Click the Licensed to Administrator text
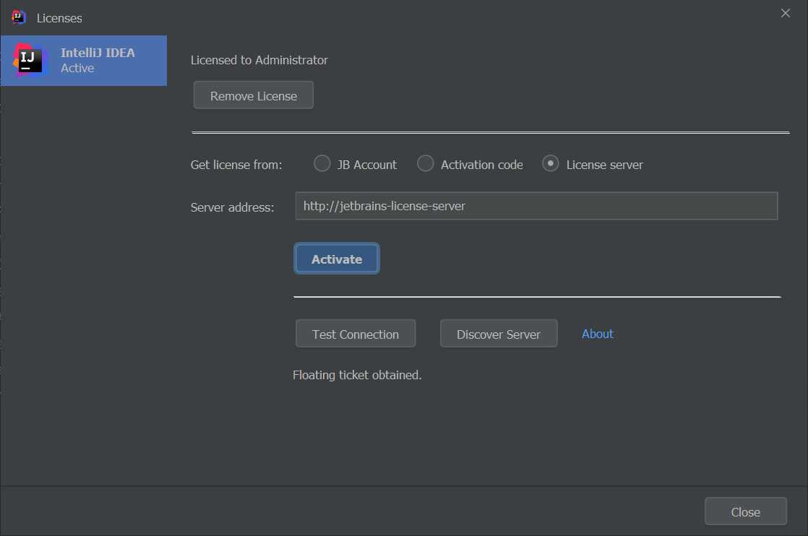 click(259, 60)
